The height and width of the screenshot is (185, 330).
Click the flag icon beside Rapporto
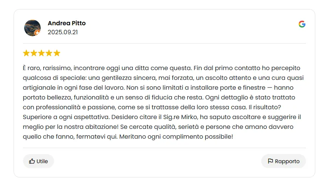coord(270,161)
